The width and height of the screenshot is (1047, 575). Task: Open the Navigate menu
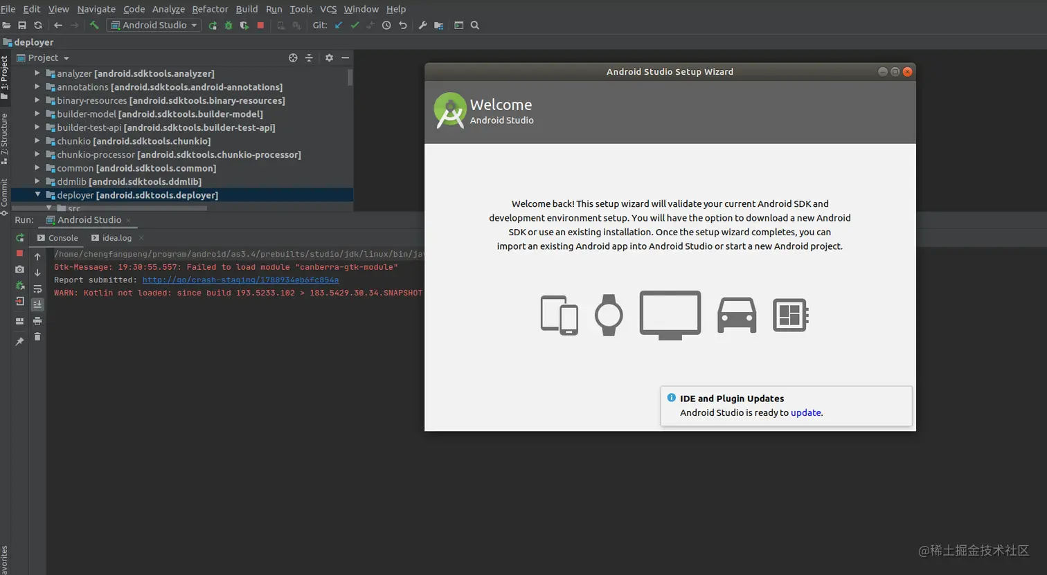pos(96,9)
